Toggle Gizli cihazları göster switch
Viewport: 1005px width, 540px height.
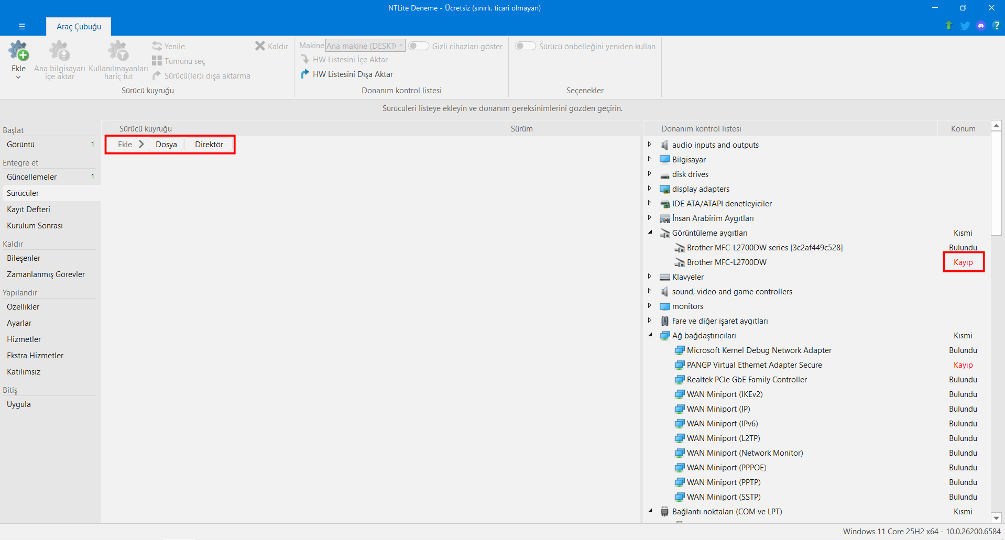coord(419,46)
